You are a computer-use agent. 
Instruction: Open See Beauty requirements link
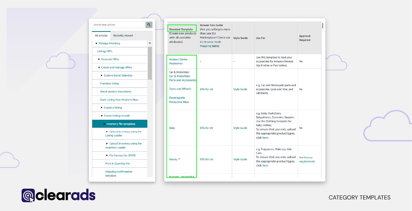pos(307,160)
